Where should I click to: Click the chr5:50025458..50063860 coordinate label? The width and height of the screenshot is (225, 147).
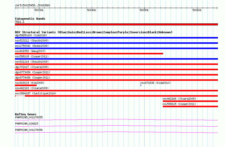point(33,5)
